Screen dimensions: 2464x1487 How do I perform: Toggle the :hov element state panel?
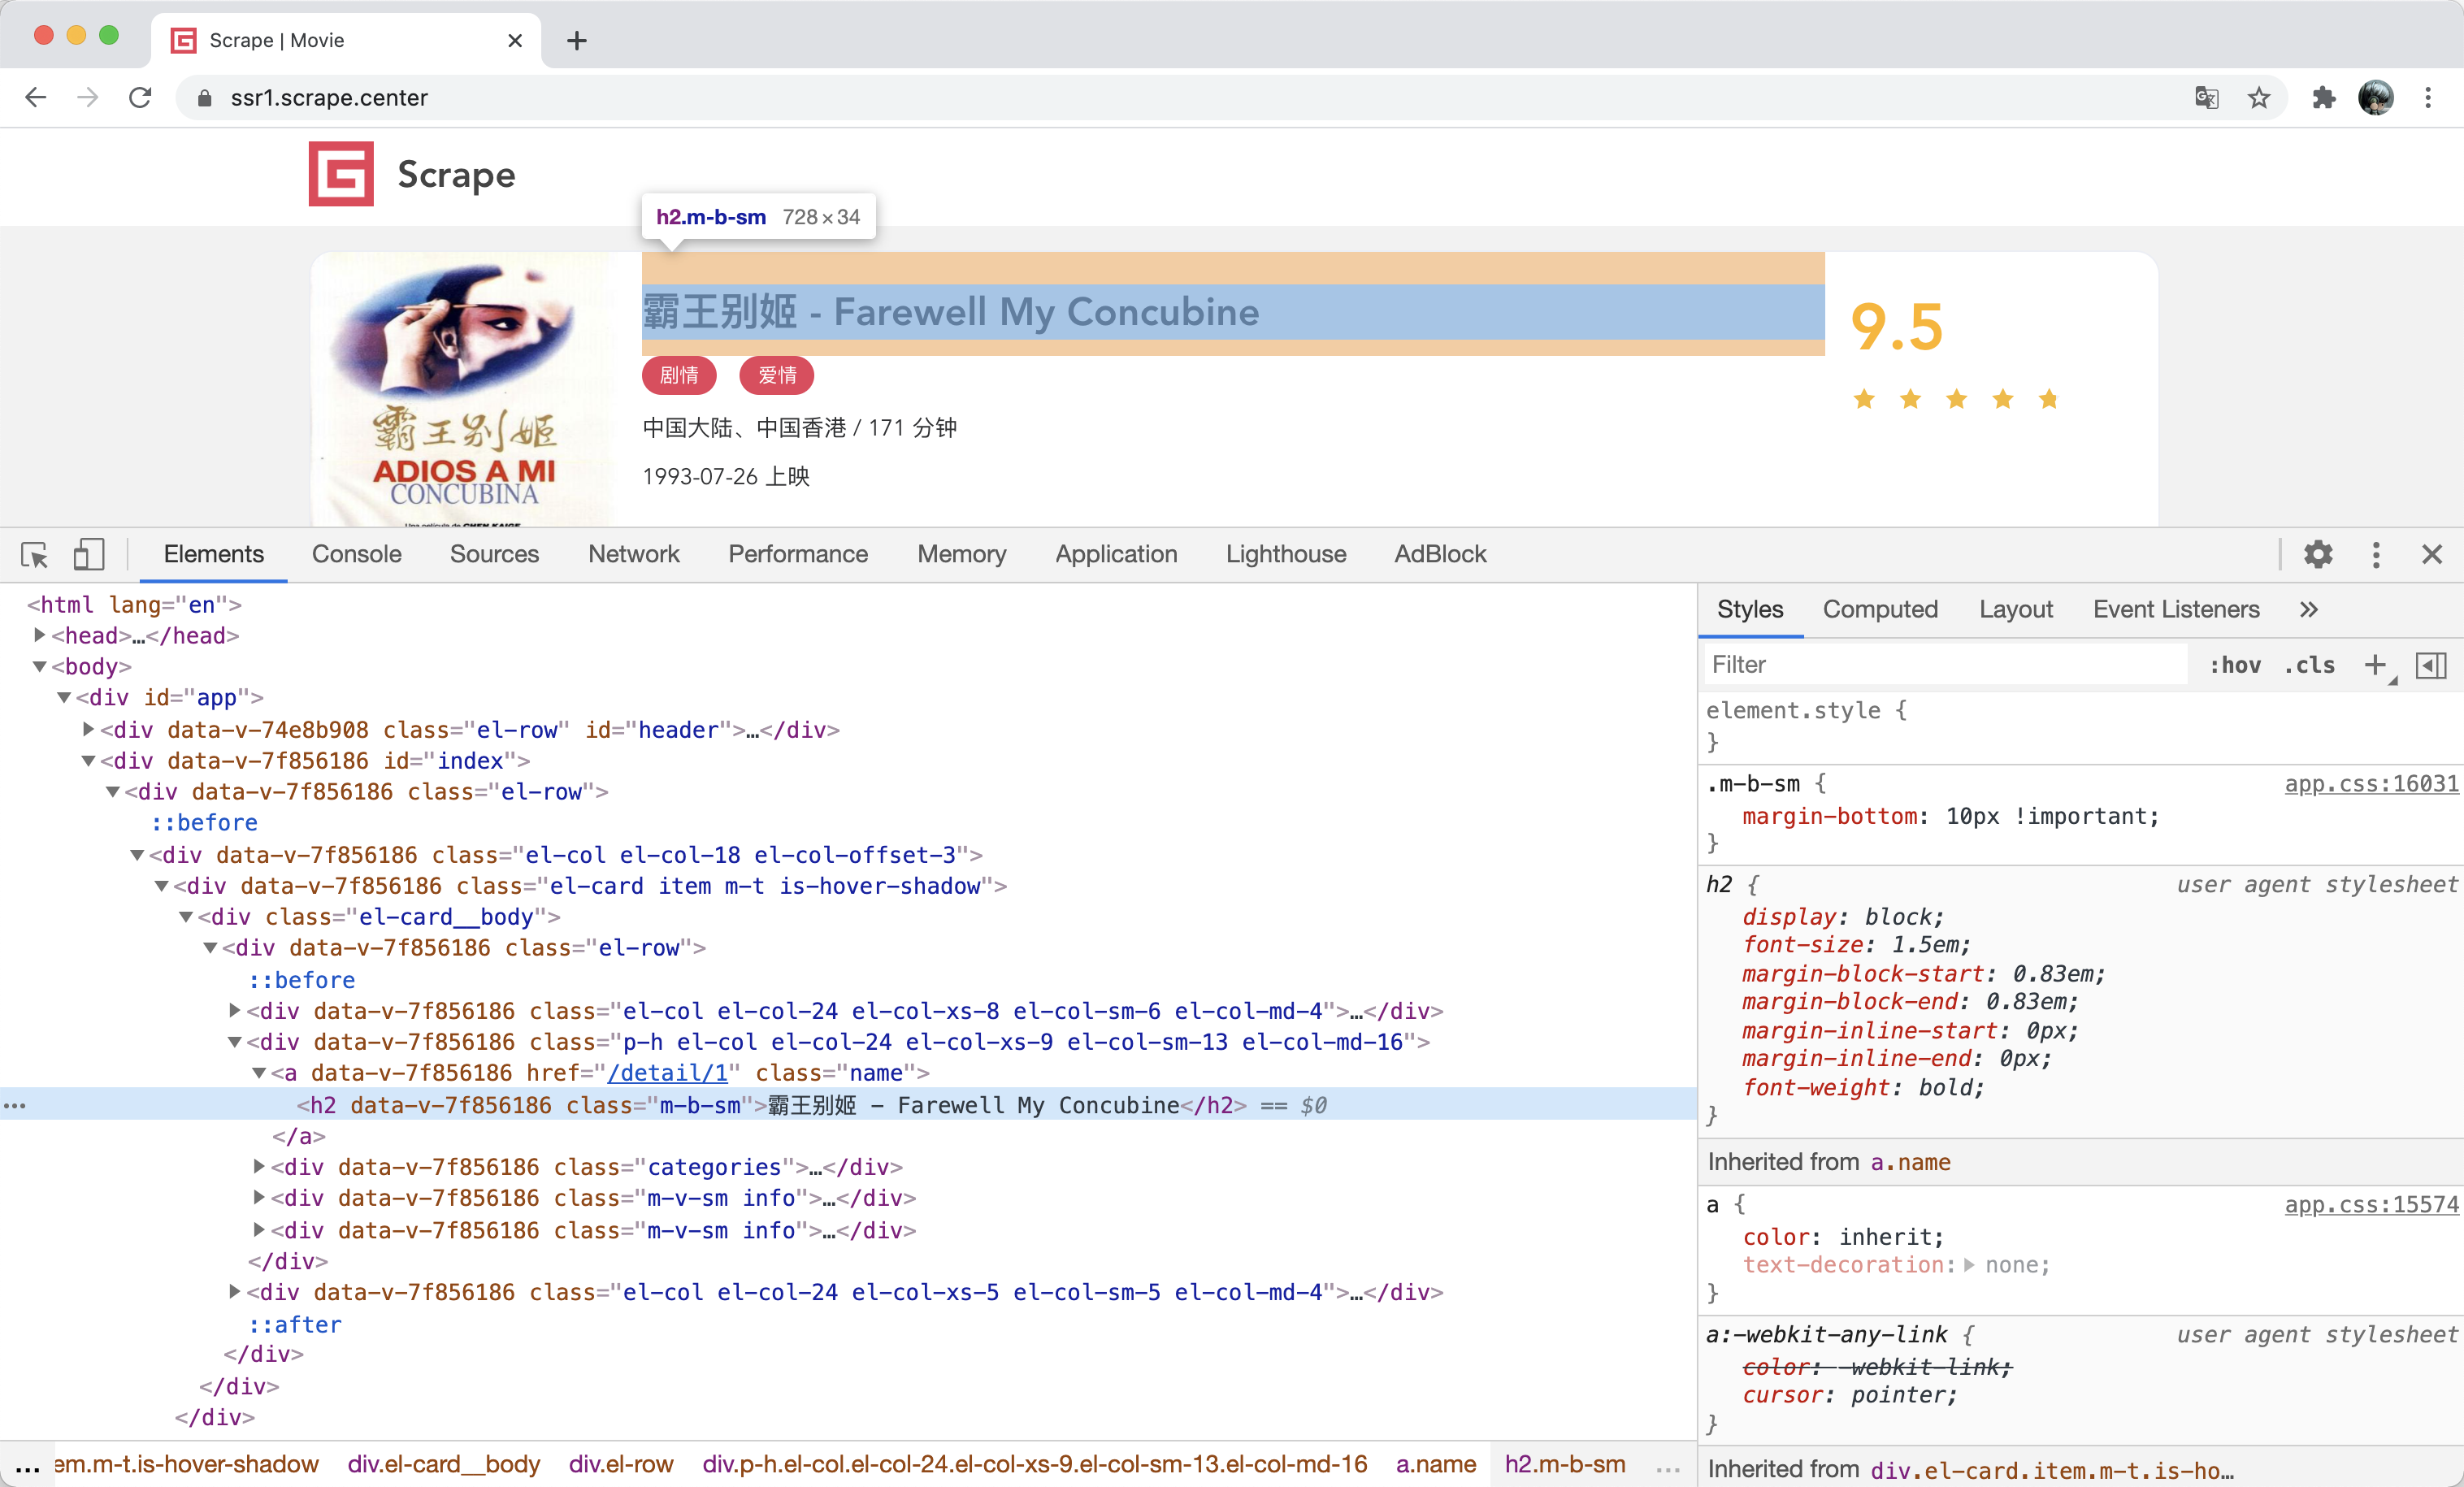point(2235,665)
